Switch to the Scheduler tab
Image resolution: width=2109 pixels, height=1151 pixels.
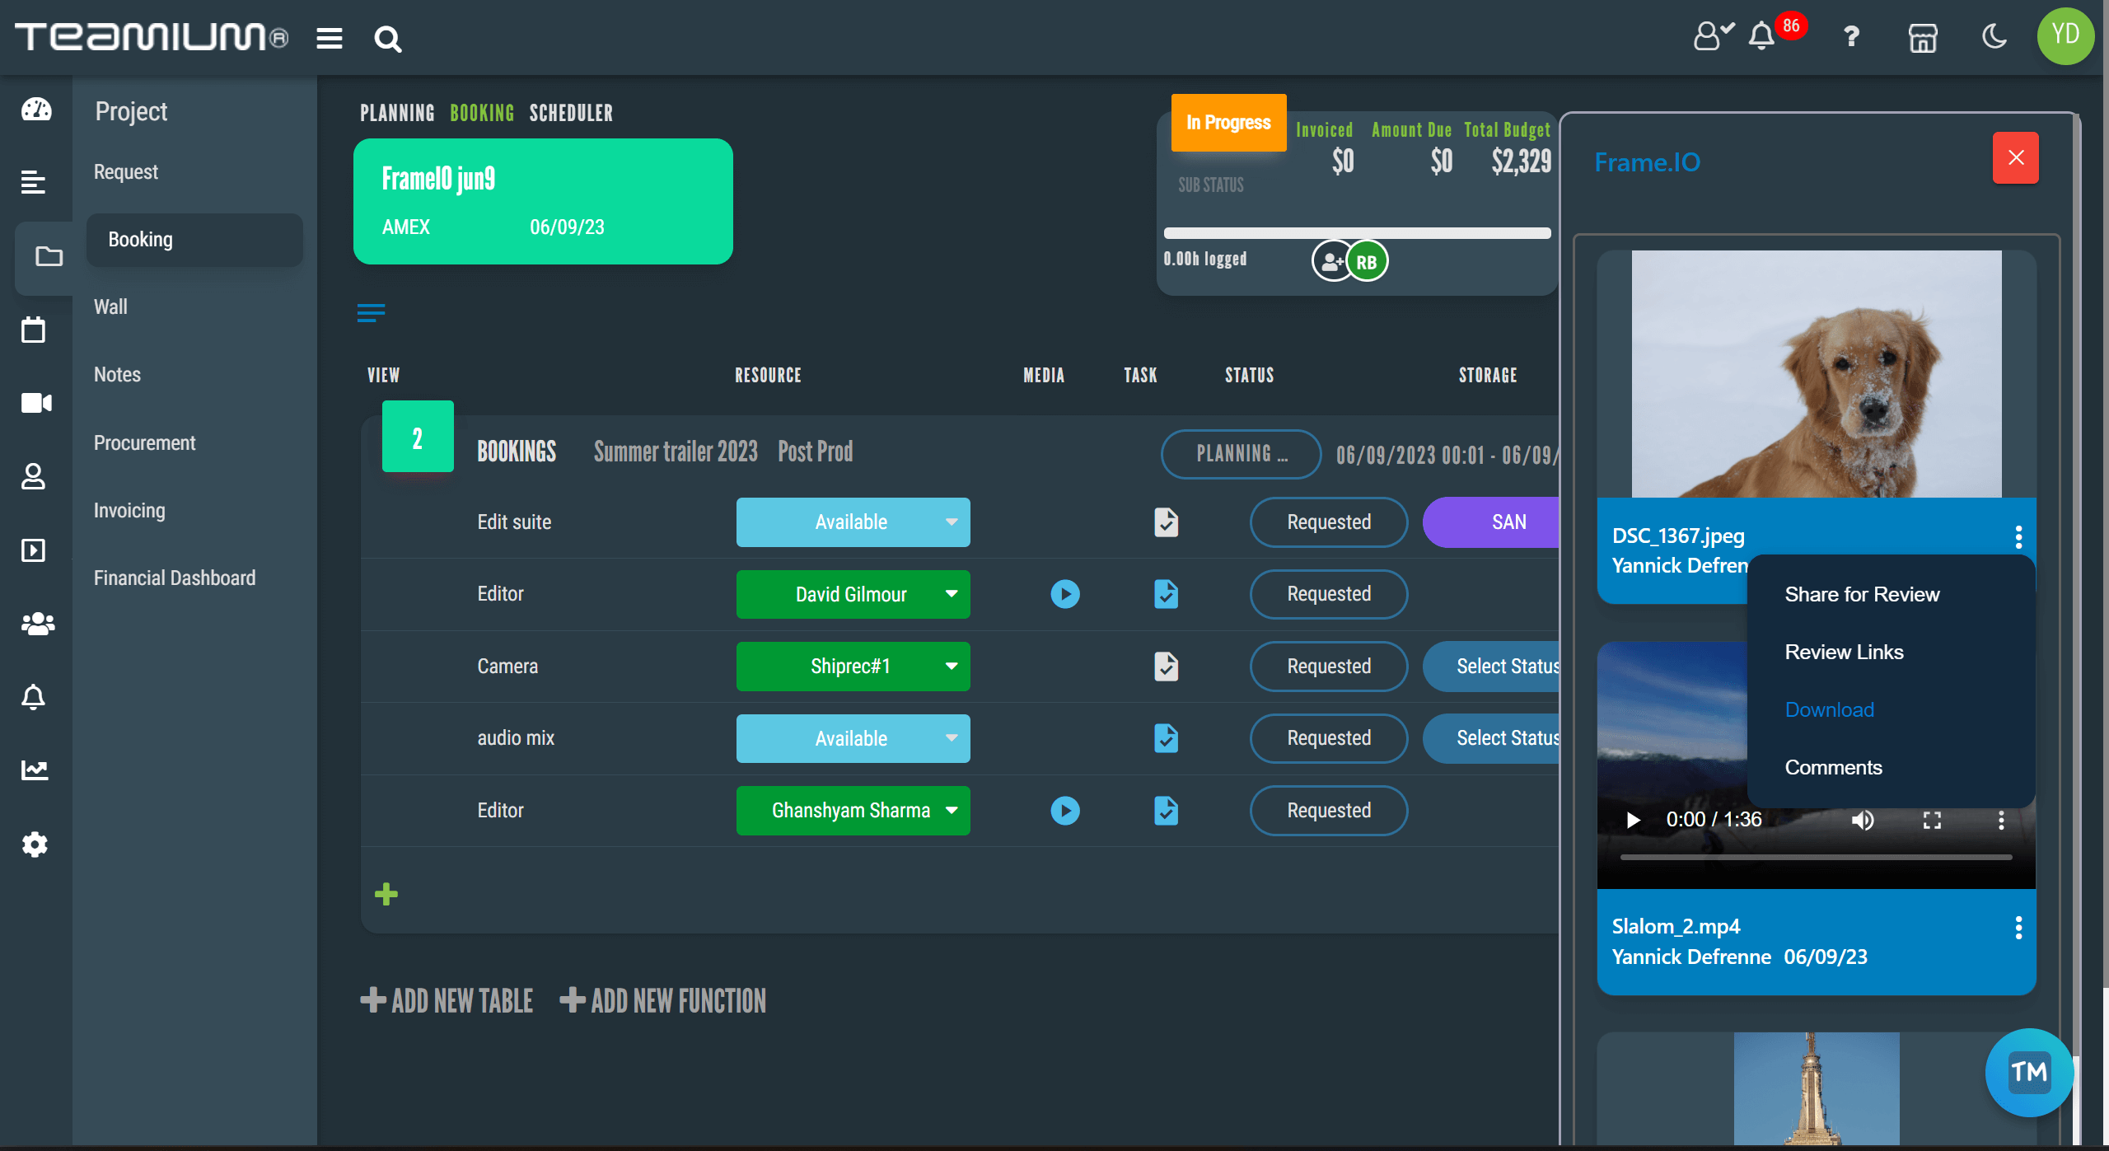[x=570, y=113]
